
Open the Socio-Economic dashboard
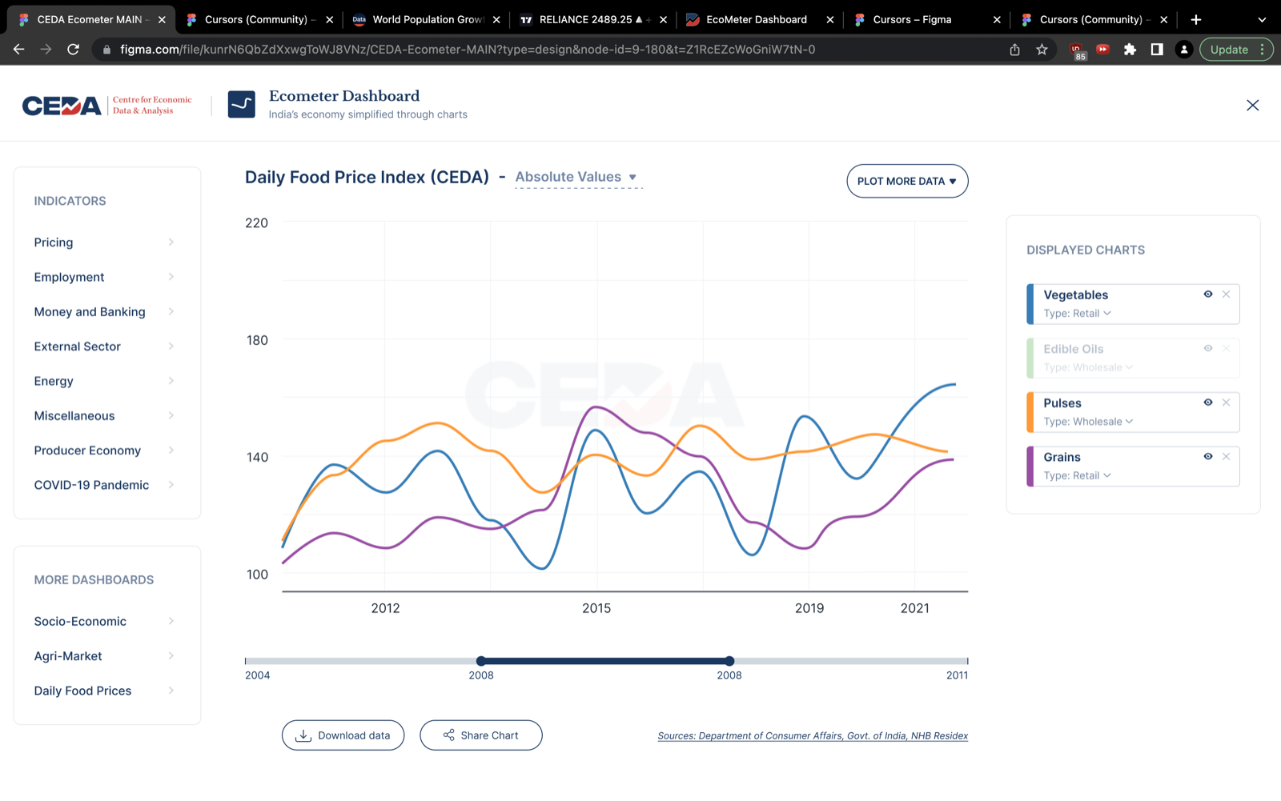[105, 621]
